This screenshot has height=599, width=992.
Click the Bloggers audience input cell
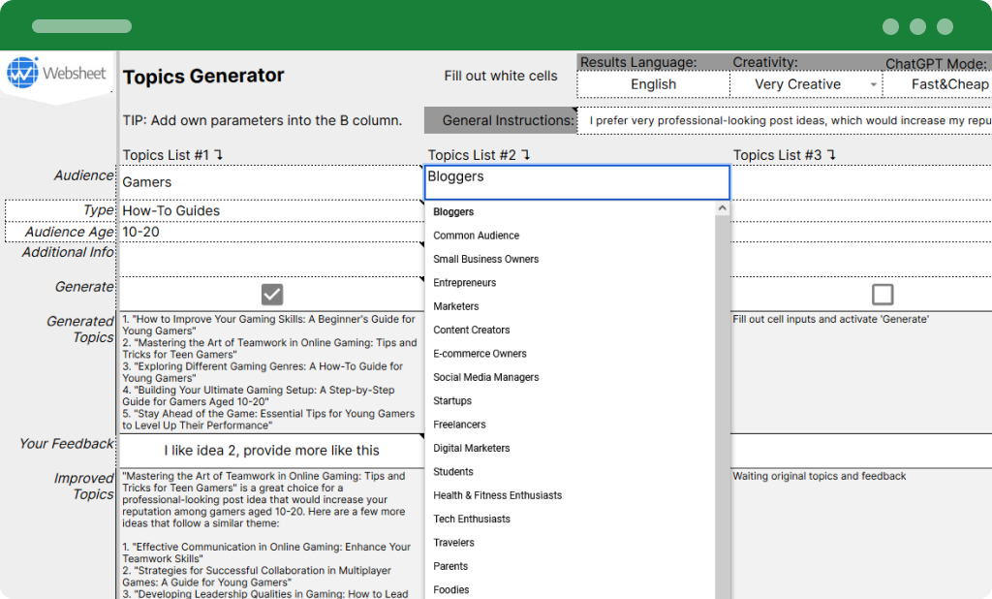(576, 183)
